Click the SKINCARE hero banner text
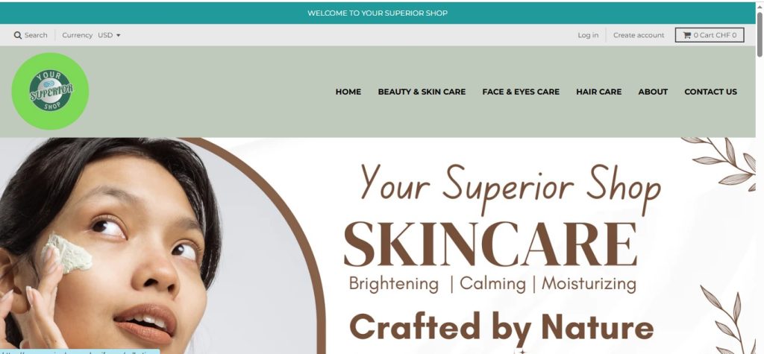Viewport: 764px width, 354px height. click(490, 244)
